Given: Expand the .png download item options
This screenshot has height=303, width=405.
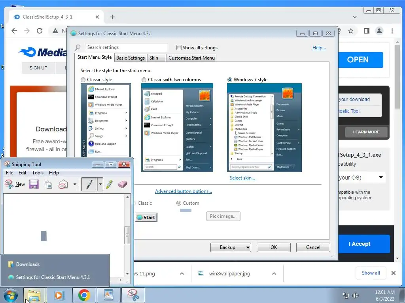Looking at the screenshot, I should pos(182,273).
